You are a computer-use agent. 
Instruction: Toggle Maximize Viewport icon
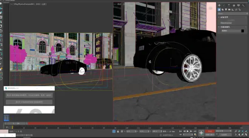click(246, 135)
